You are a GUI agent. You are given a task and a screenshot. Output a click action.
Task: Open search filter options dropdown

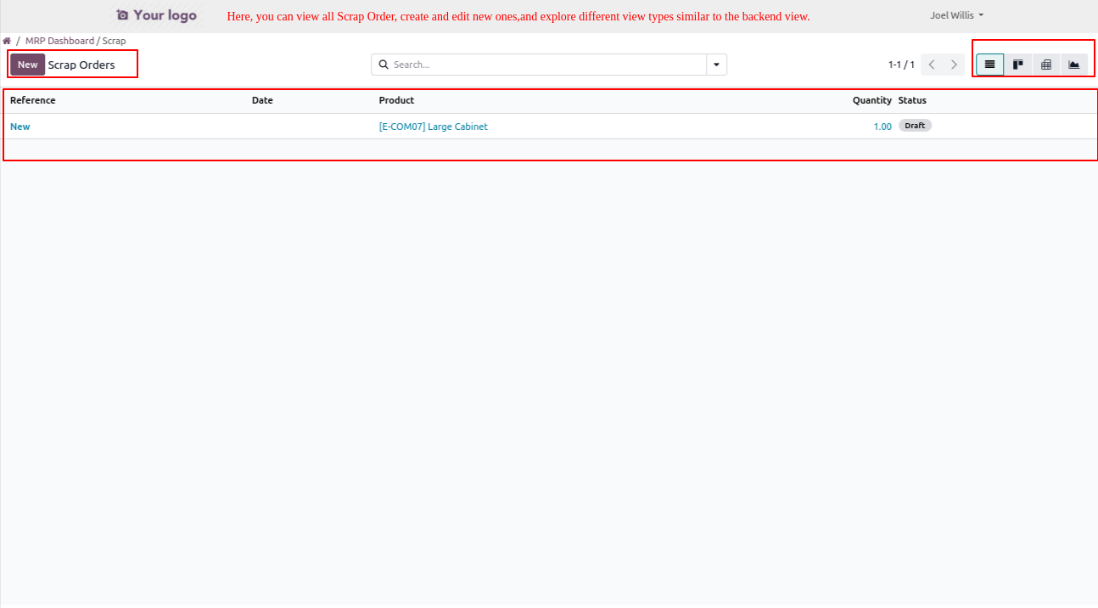click(x=716, y=65)
